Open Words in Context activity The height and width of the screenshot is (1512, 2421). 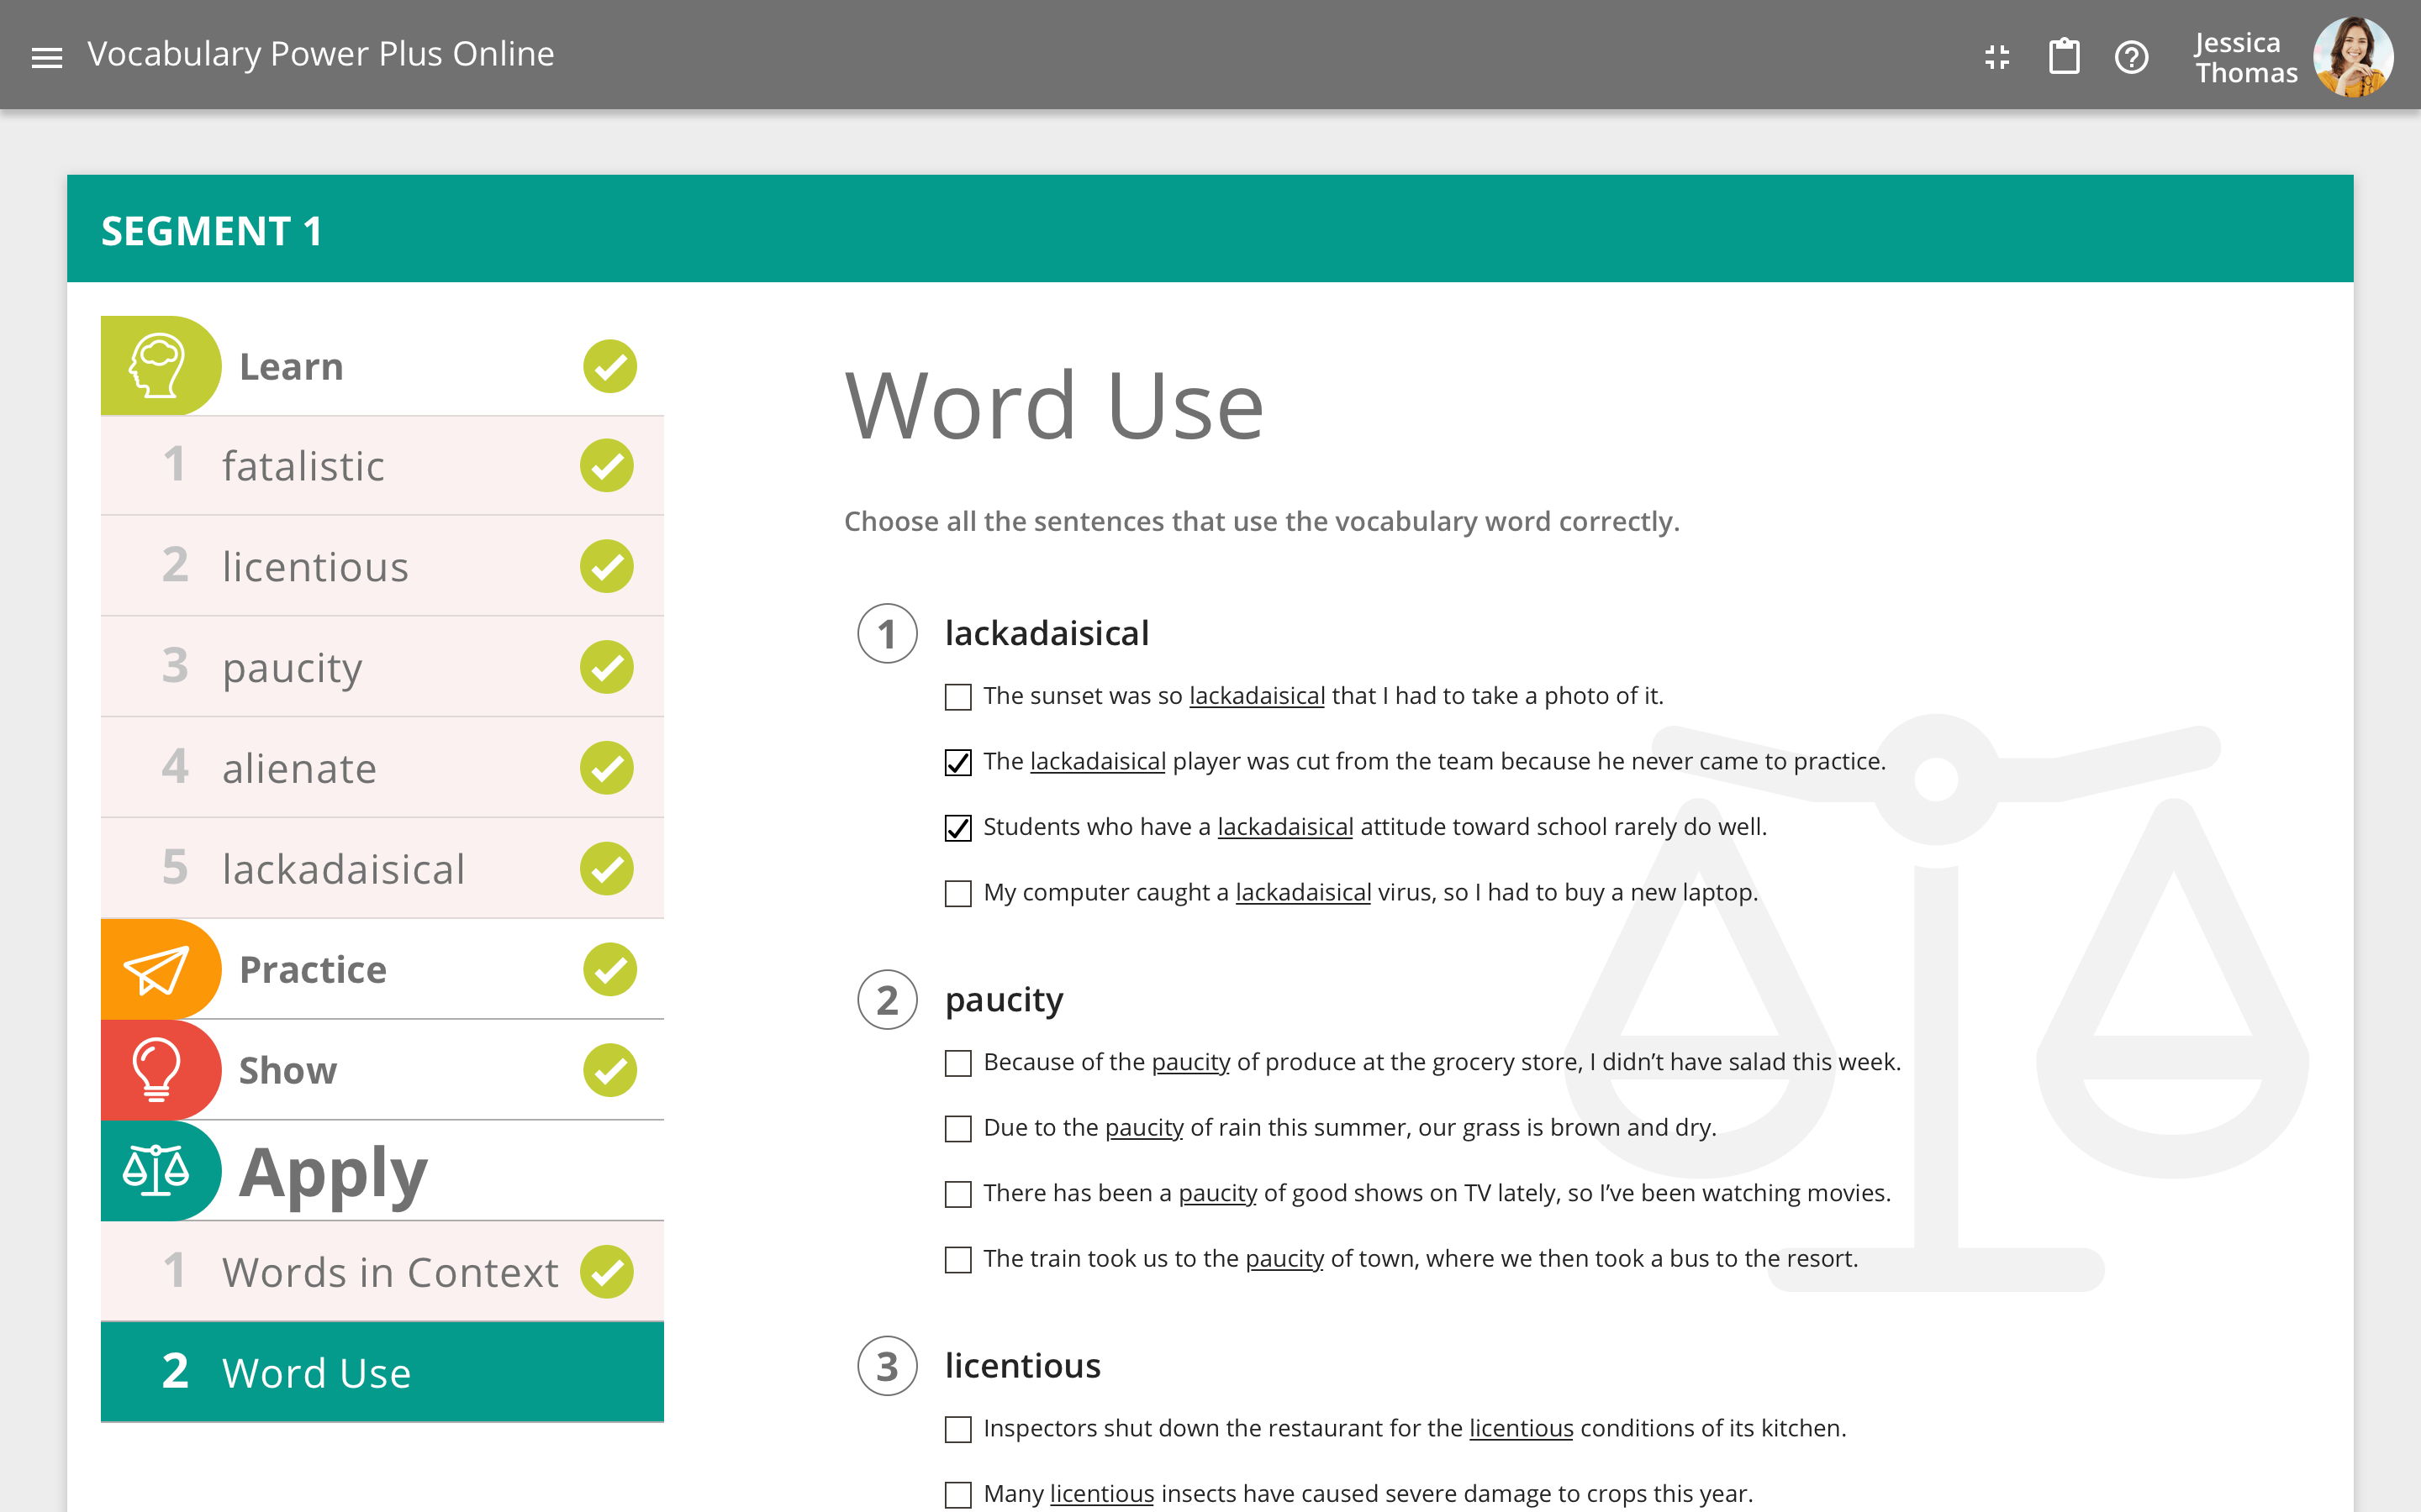382,1272
